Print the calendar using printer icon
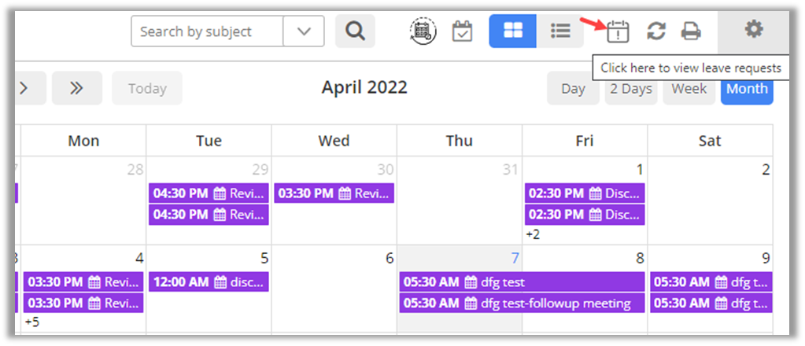Viewport: 805px width, 346px height. [x=691, y=31]
